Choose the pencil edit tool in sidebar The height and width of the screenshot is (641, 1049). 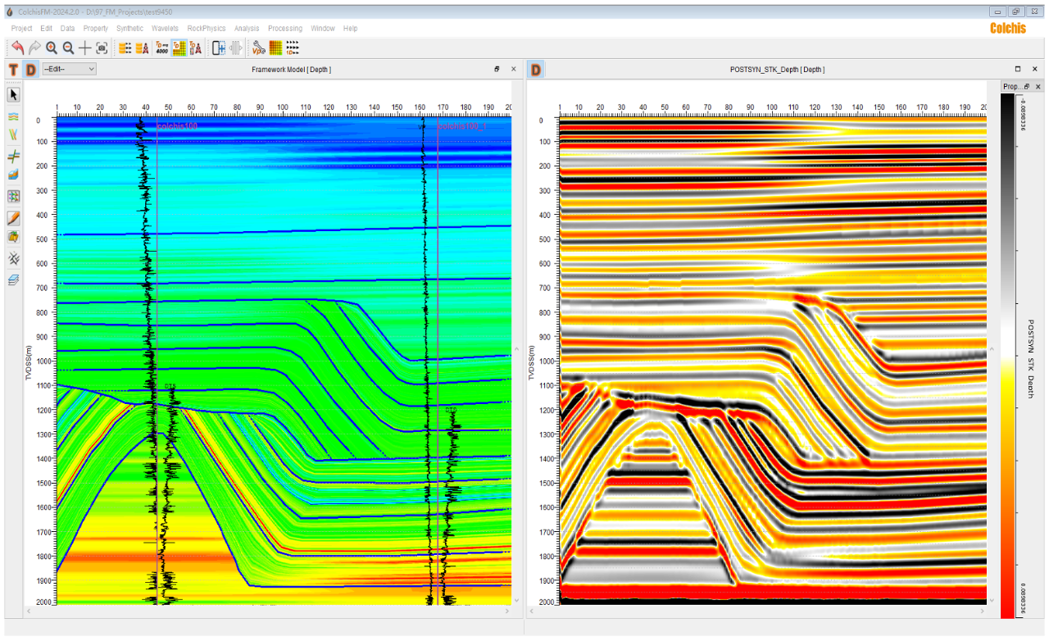(14, 218)
